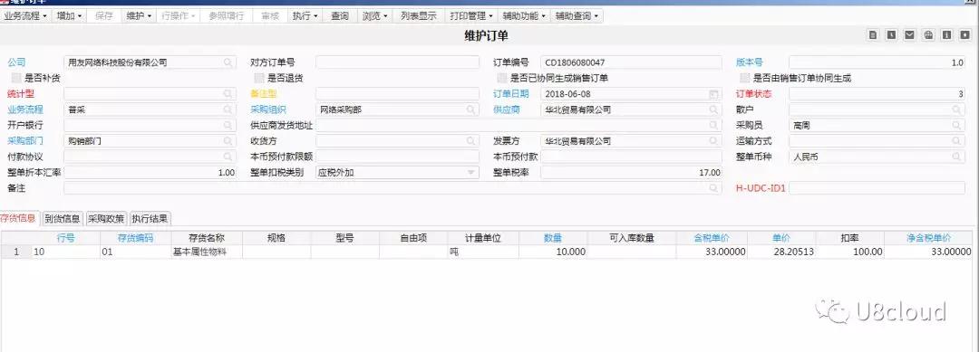Click the clock history icon

point(892,35)
